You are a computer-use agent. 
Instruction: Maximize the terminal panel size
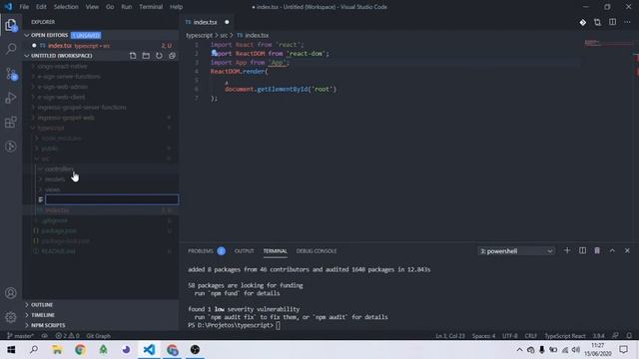pos(612,250)
